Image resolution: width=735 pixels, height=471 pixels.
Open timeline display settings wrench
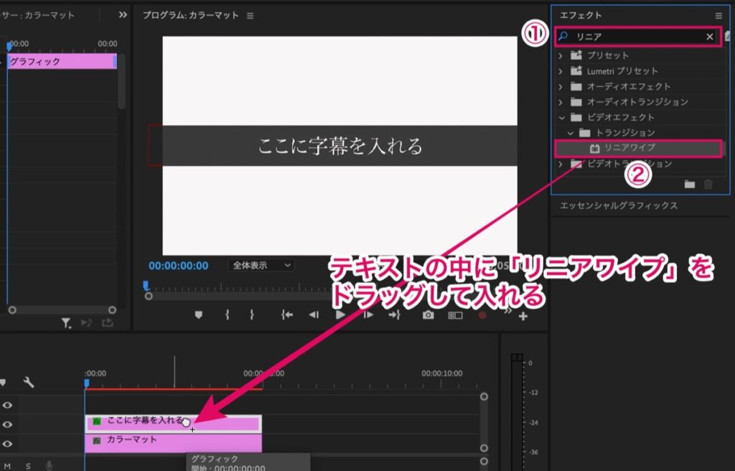(x=29, y=383)
